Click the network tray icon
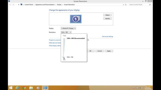161x90 pixels. 139,88
